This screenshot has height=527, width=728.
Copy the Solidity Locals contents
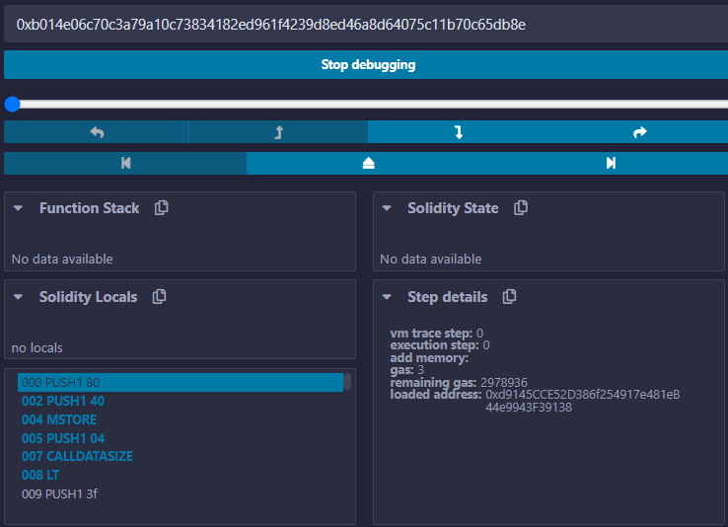pyautogui.click(x=160, y=297)
